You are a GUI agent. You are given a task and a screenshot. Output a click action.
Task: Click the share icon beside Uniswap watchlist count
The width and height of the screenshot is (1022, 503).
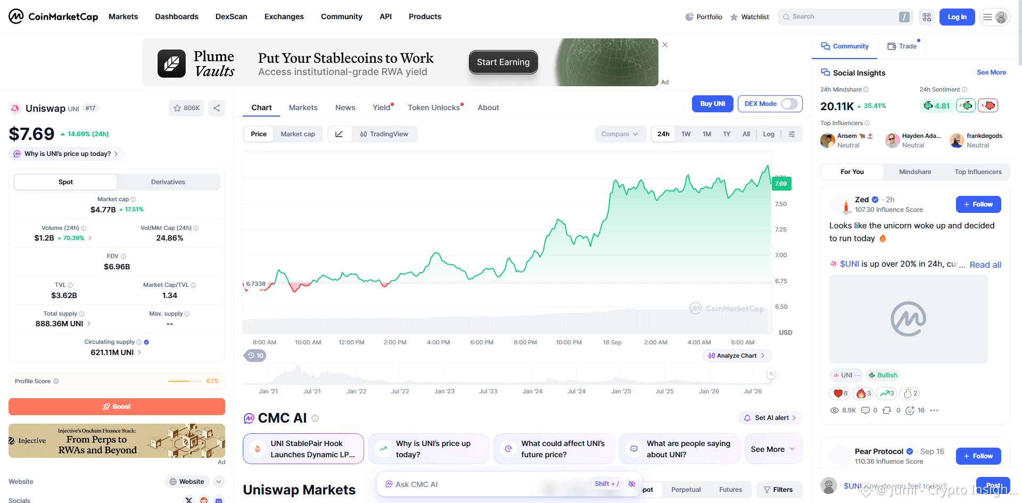[217, 108]
